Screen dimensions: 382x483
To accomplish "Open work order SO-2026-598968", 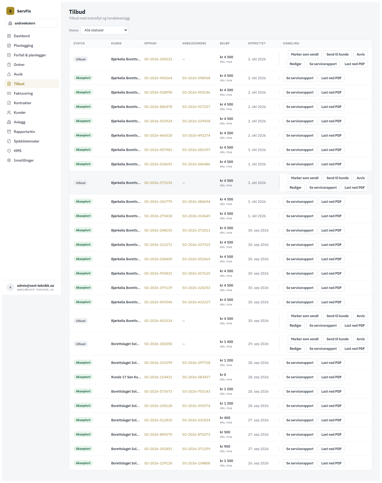I will coord(196,78).
